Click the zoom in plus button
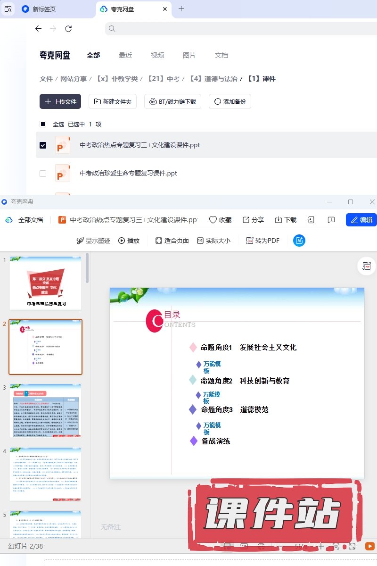The width and height of the screenshot is (377, 566). tap(321, 546)
